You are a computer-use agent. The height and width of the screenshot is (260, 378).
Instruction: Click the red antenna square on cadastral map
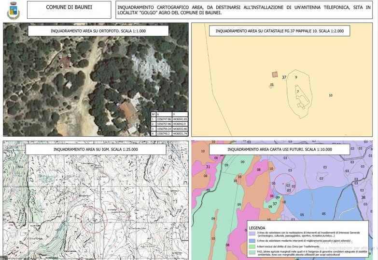coord(275,75)
